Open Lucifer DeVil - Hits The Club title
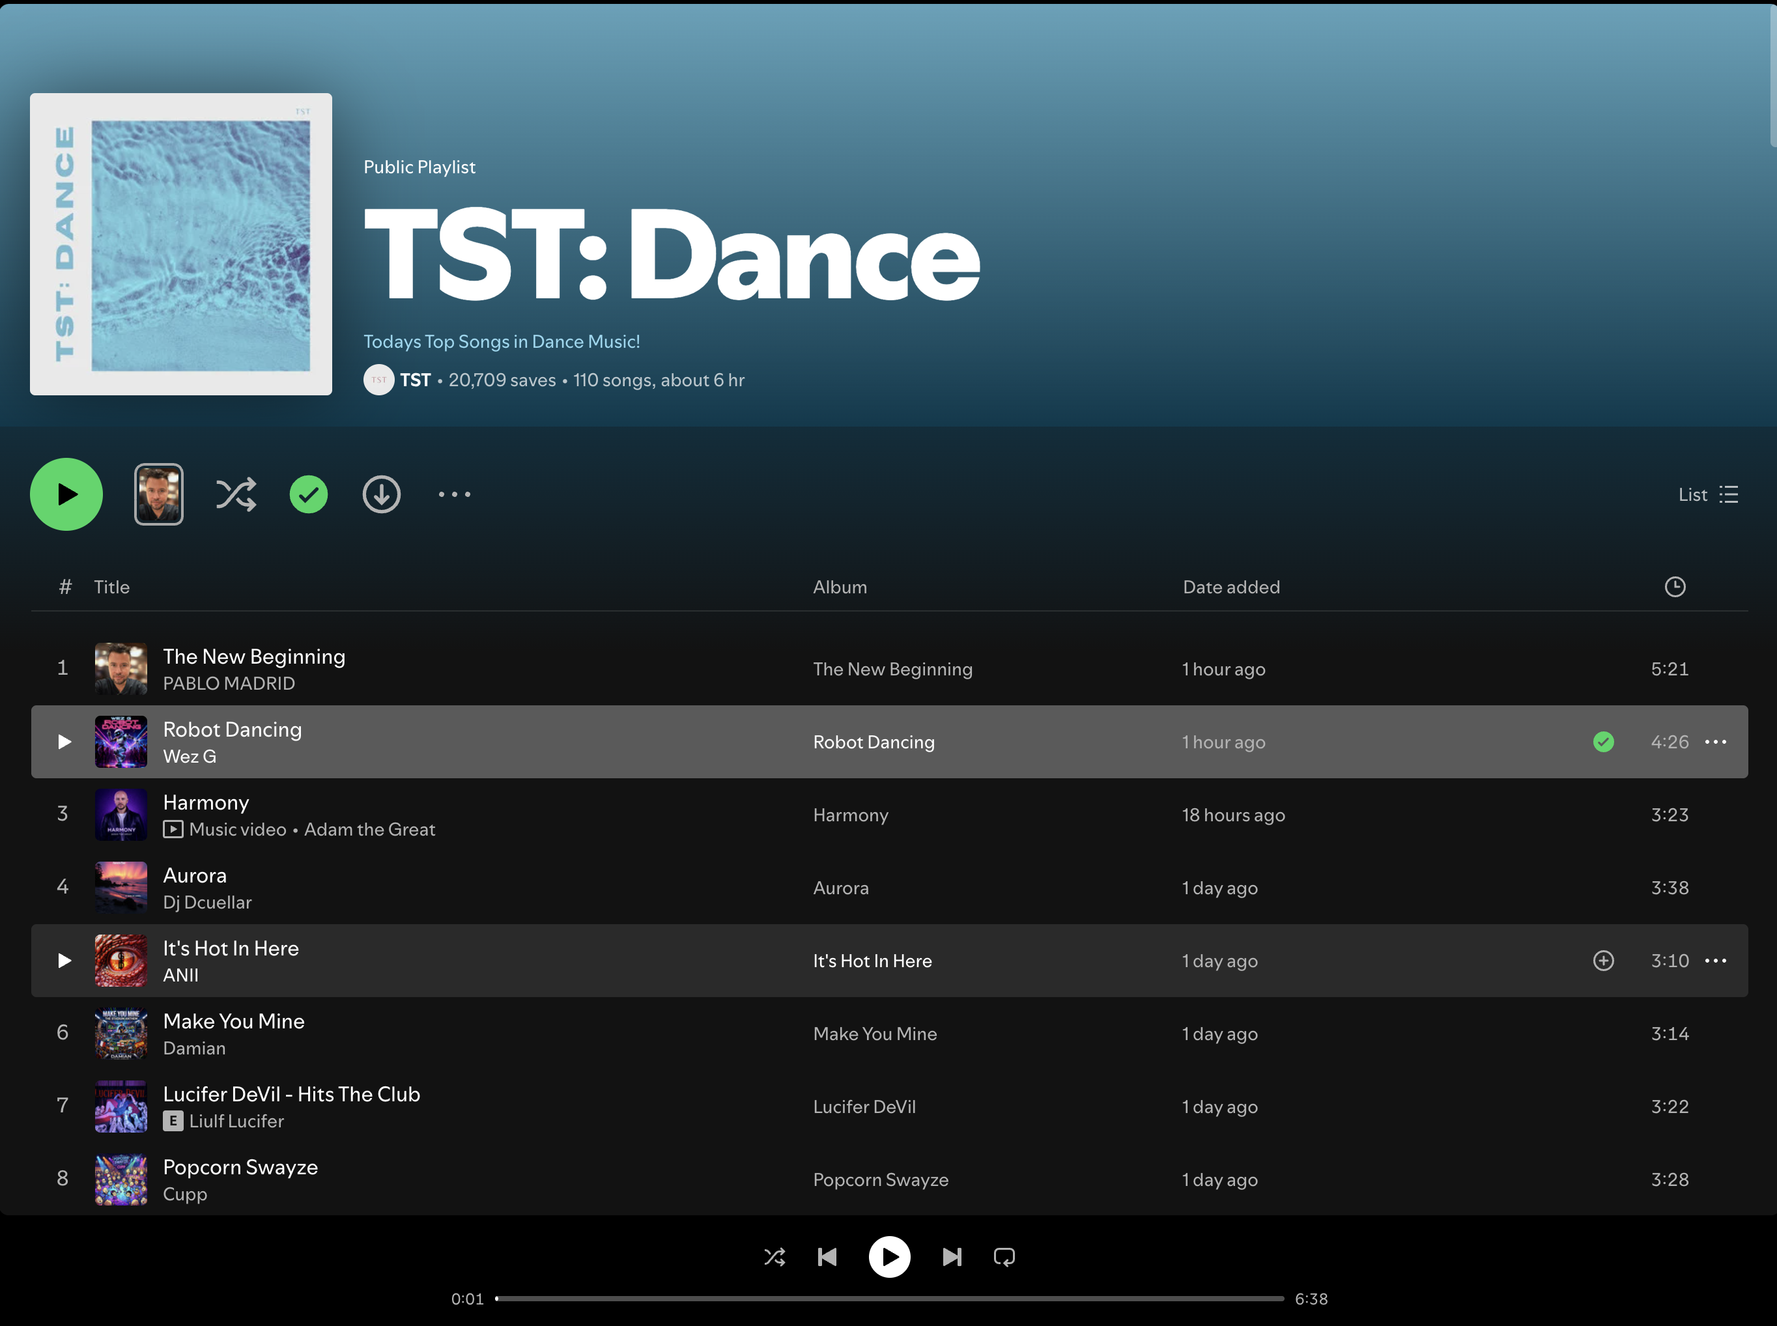 tap(291, 1094)
